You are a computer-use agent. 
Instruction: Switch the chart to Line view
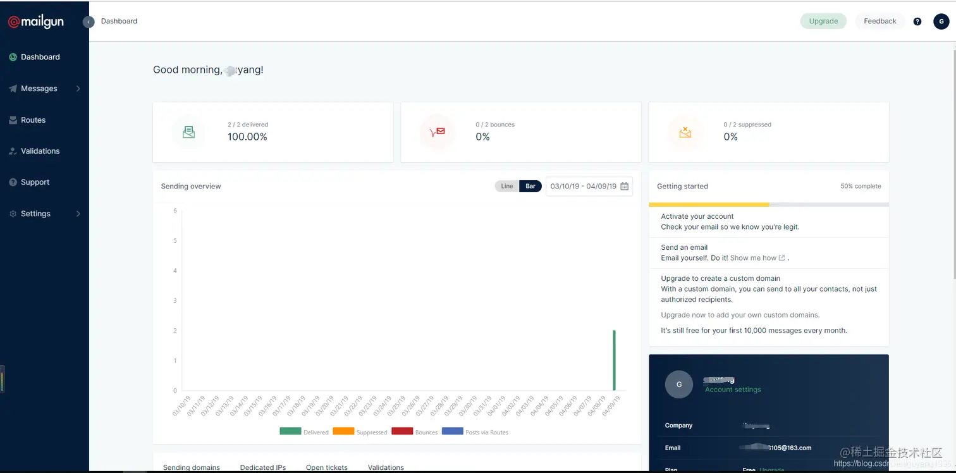(x=507, y=187)
